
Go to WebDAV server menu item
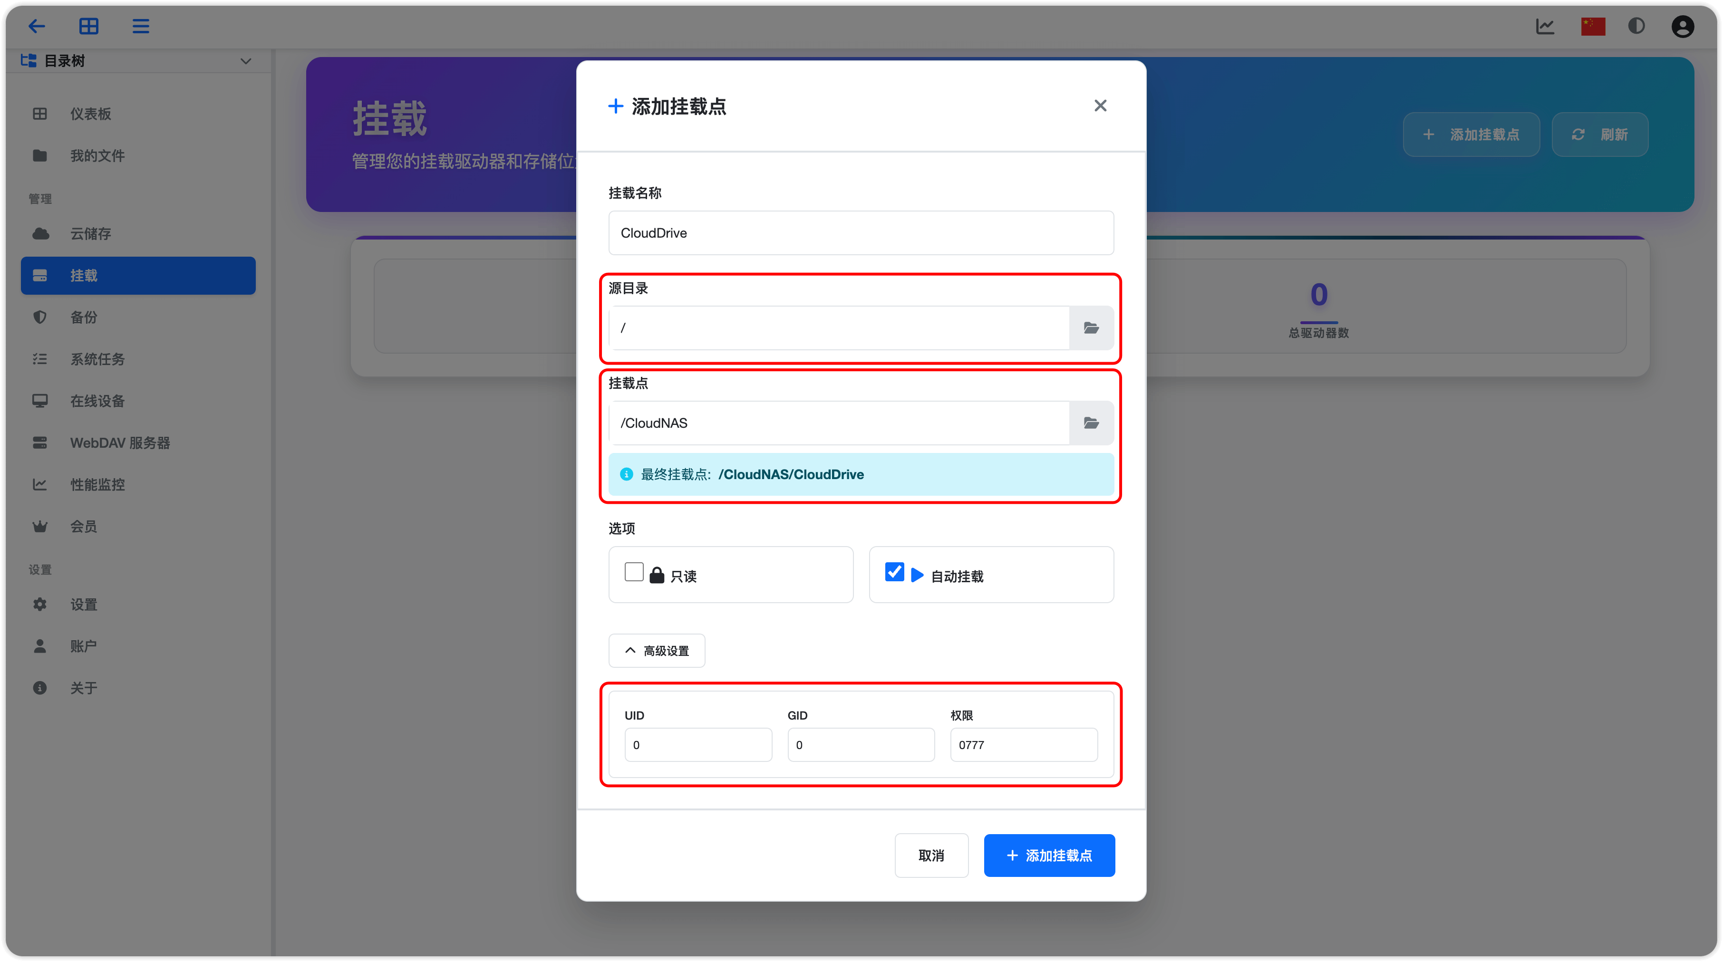point(120,443)
